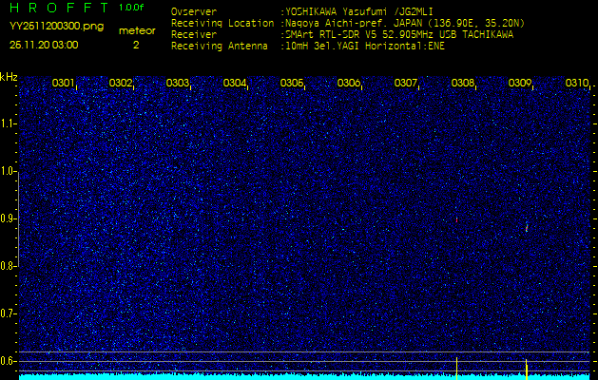
Task: Click the 0302 time marker
Action: point(121,83)
